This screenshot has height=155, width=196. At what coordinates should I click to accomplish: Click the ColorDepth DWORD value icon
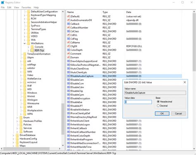click(x=68, y=50)
